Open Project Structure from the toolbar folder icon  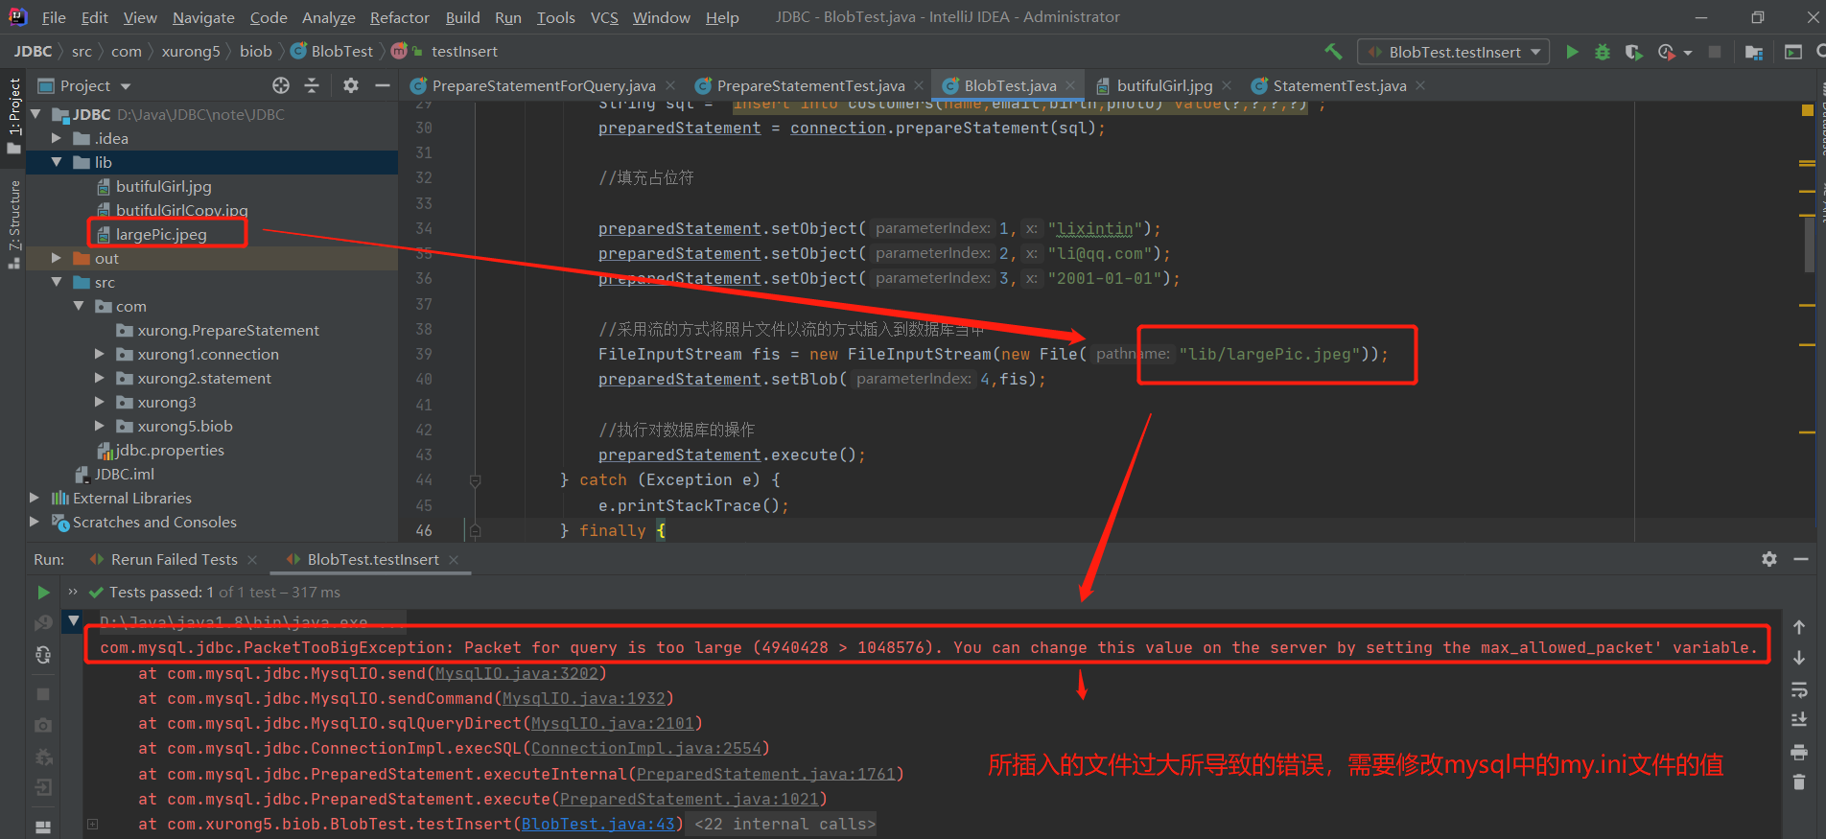(x=1754, y=52)
